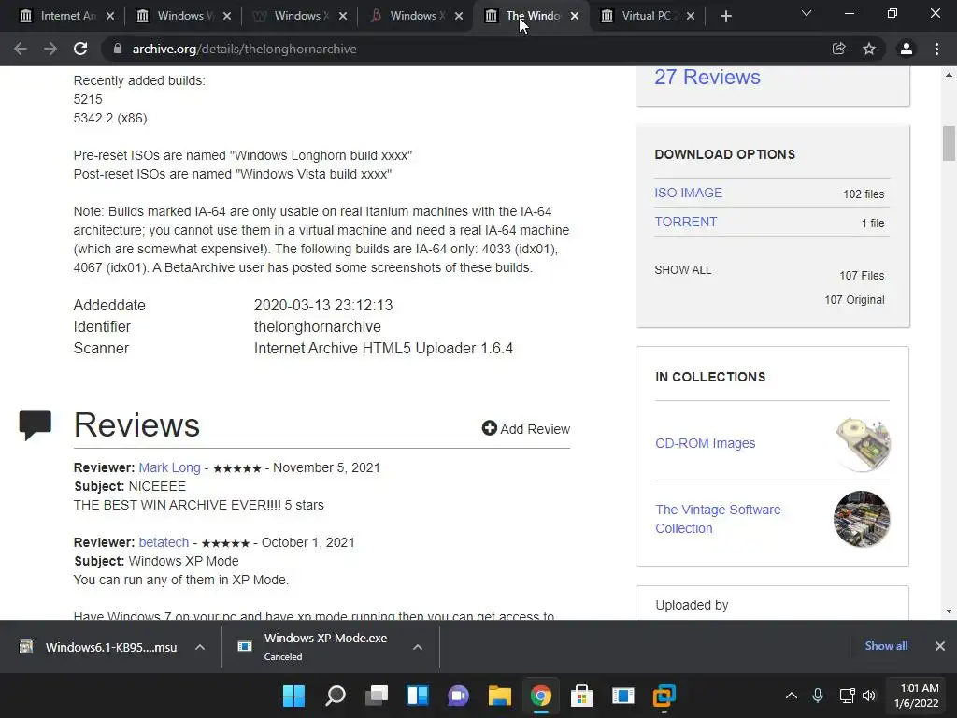Screen dimensions: 957x718
Task: Open the CD-ROM Images collection link
Action: click(x=705, y=443)
